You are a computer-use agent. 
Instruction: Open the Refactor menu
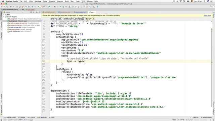point(60,1)
